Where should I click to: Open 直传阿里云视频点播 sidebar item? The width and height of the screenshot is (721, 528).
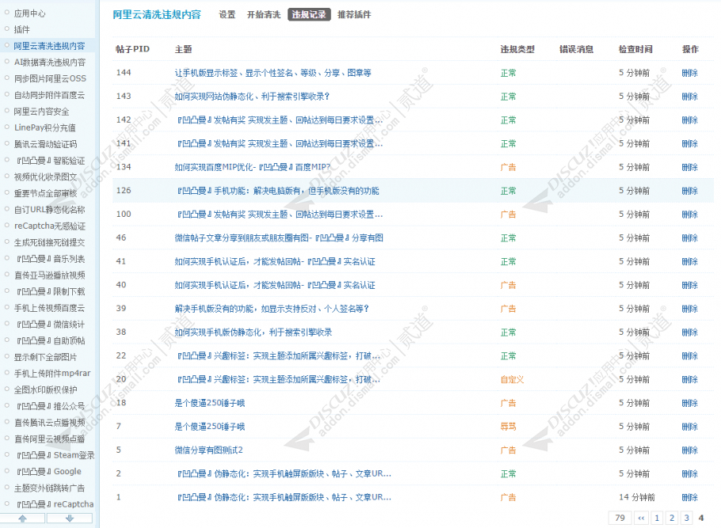tap(50, 439)
